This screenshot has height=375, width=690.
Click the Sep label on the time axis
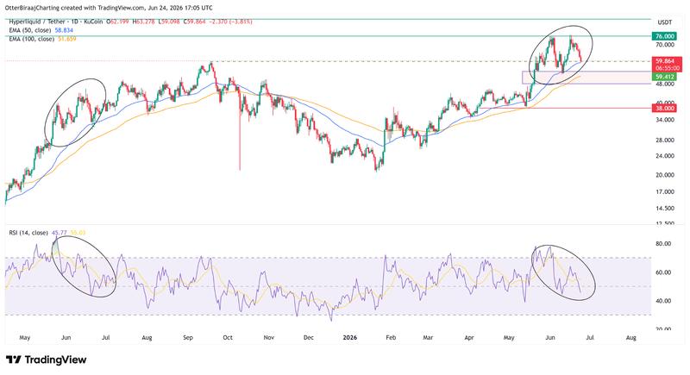coord(188,338)
